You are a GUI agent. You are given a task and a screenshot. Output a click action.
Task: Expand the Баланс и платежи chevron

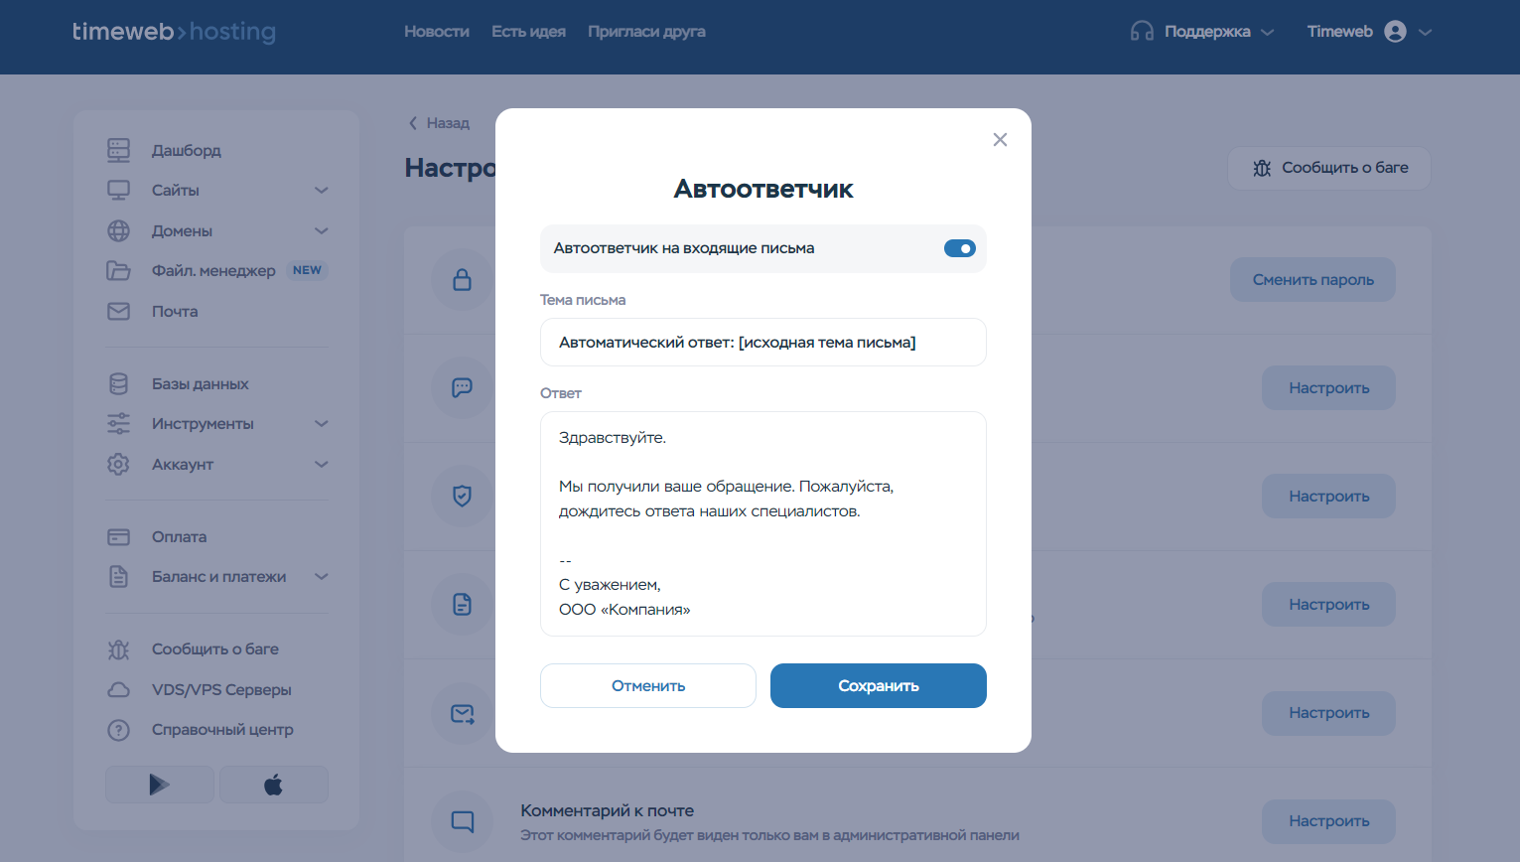pyautogui.click(x=321, y=577)
